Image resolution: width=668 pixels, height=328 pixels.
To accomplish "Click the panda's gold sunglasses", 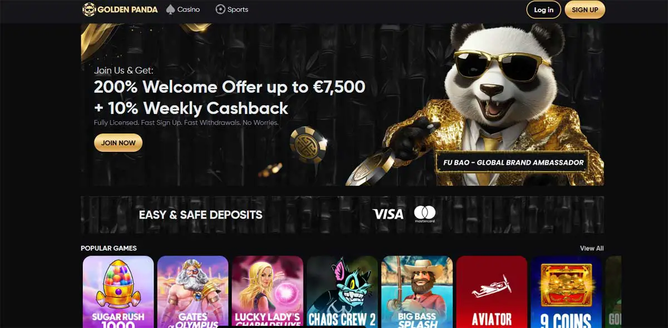I will [x=496, y=63].
